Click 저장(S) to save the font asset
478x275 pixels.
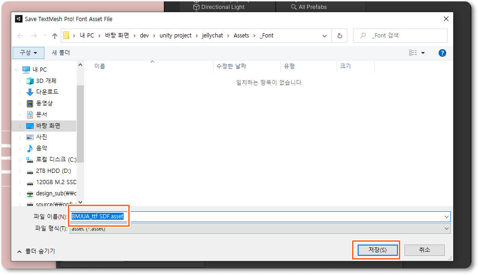[x=377, y=250]
